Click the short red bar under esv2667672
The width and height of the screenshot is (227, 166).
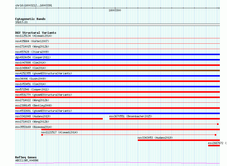214,146
